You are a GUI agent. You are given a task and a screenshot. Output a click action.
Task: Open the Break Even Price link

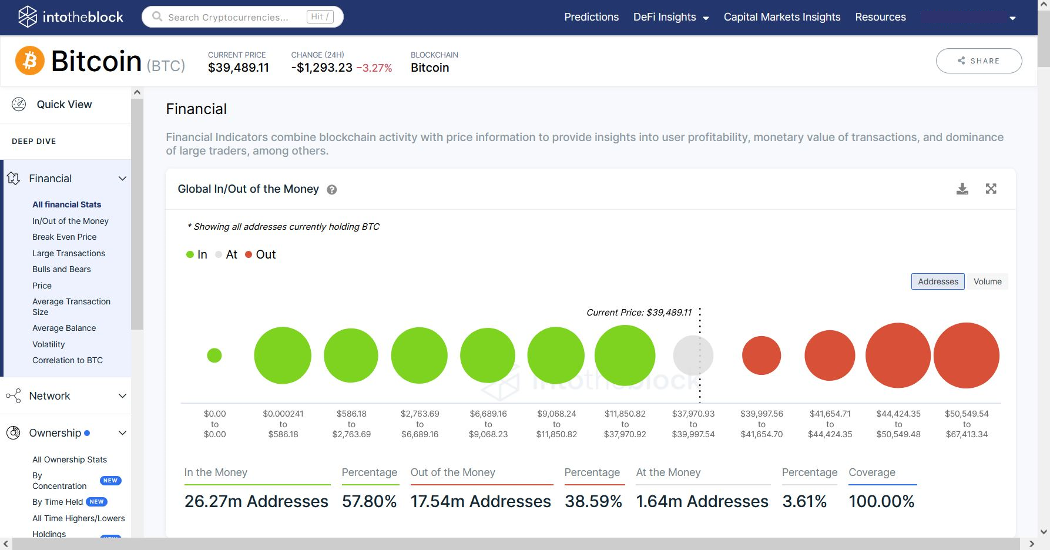pos(65,237)
